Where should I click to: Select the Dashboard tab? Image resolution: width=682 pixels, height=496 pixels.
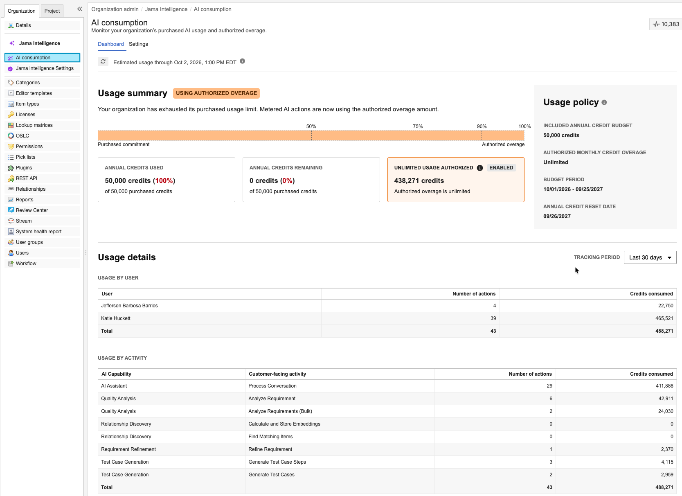110,44
